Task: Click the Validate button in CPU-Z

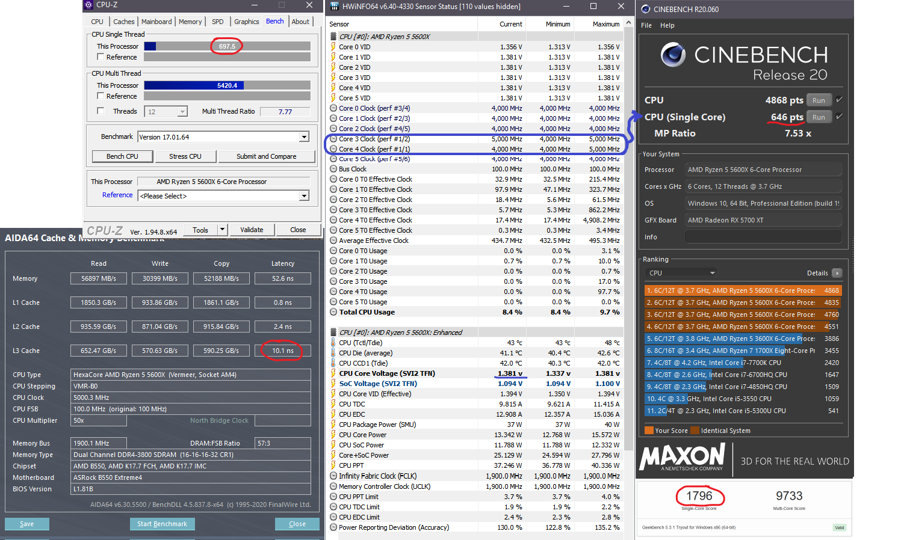Action: click(x=252, y=230)
